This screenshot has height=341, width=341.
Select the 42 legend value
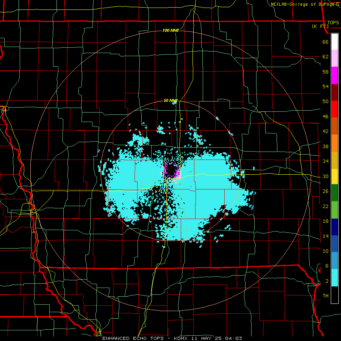coord(325,131)
